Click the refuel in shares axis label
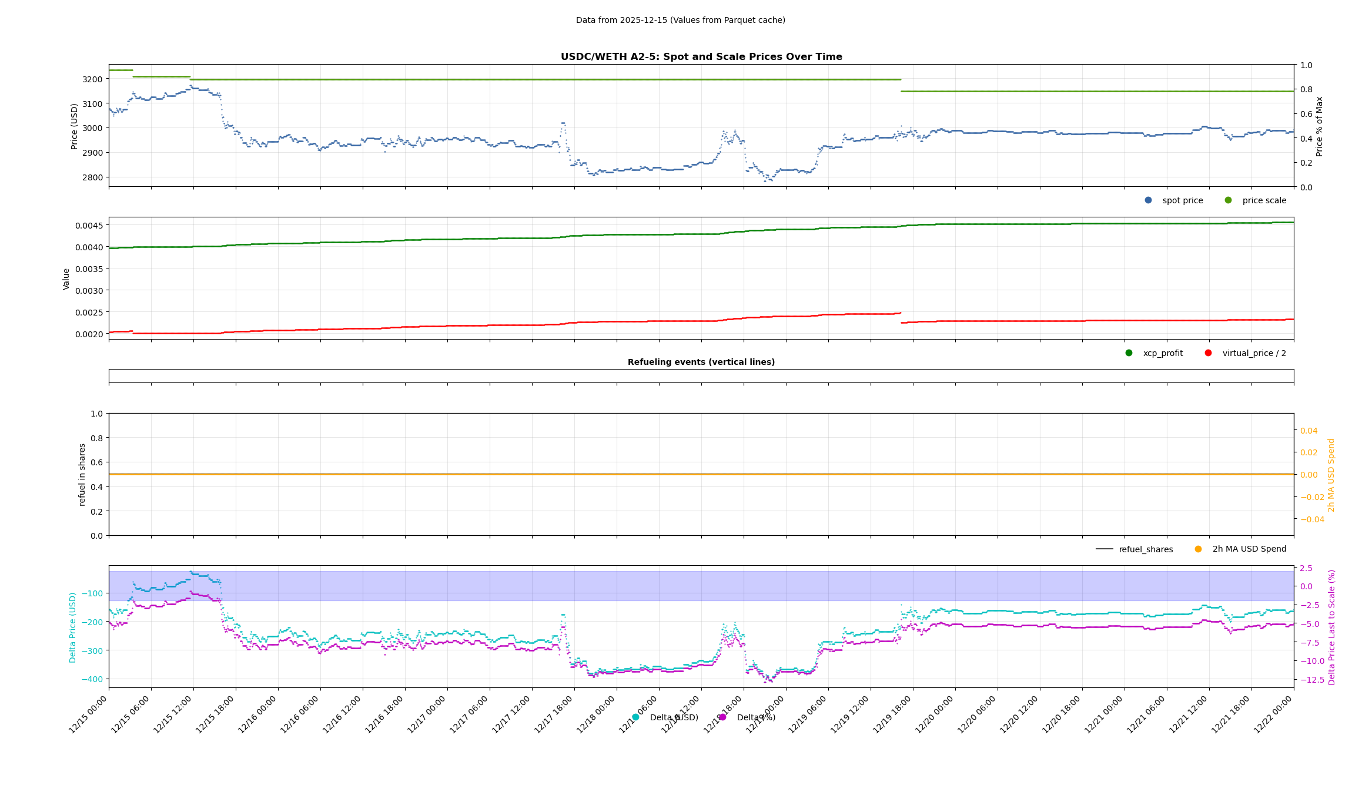The height and width of the screenshot is (809, 1362). tap(82, 474)
